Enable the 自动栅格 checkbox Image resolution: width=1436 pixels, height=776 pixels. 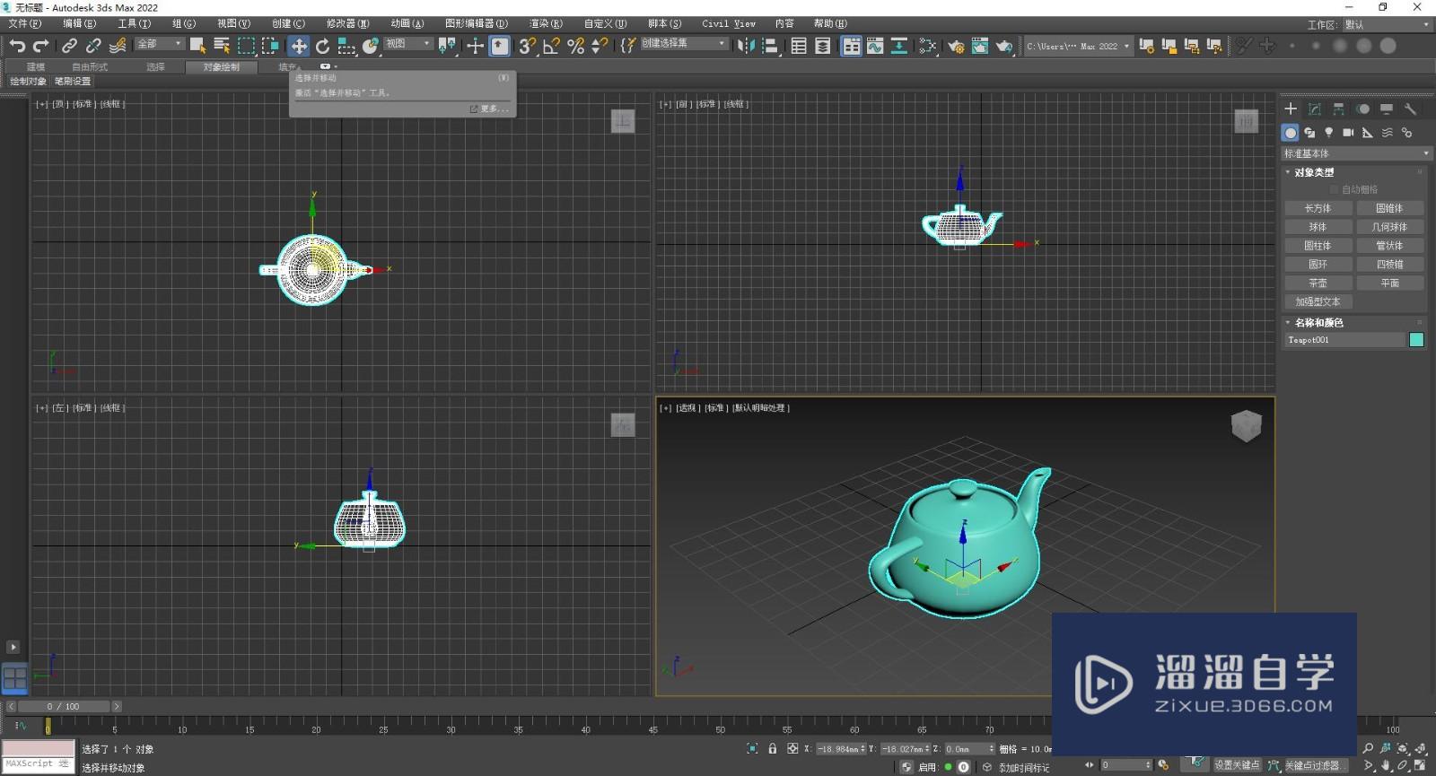point(1335,189)
